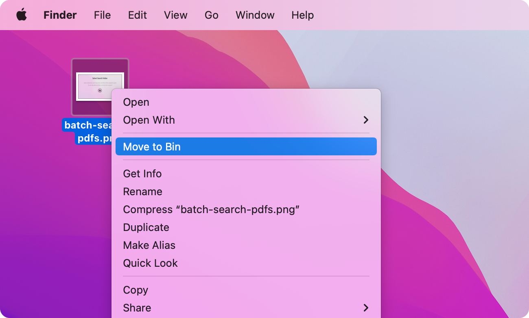This screenshot has height=318, width=529.
Task: Make an alias of the file
Action: pos(149,245)
